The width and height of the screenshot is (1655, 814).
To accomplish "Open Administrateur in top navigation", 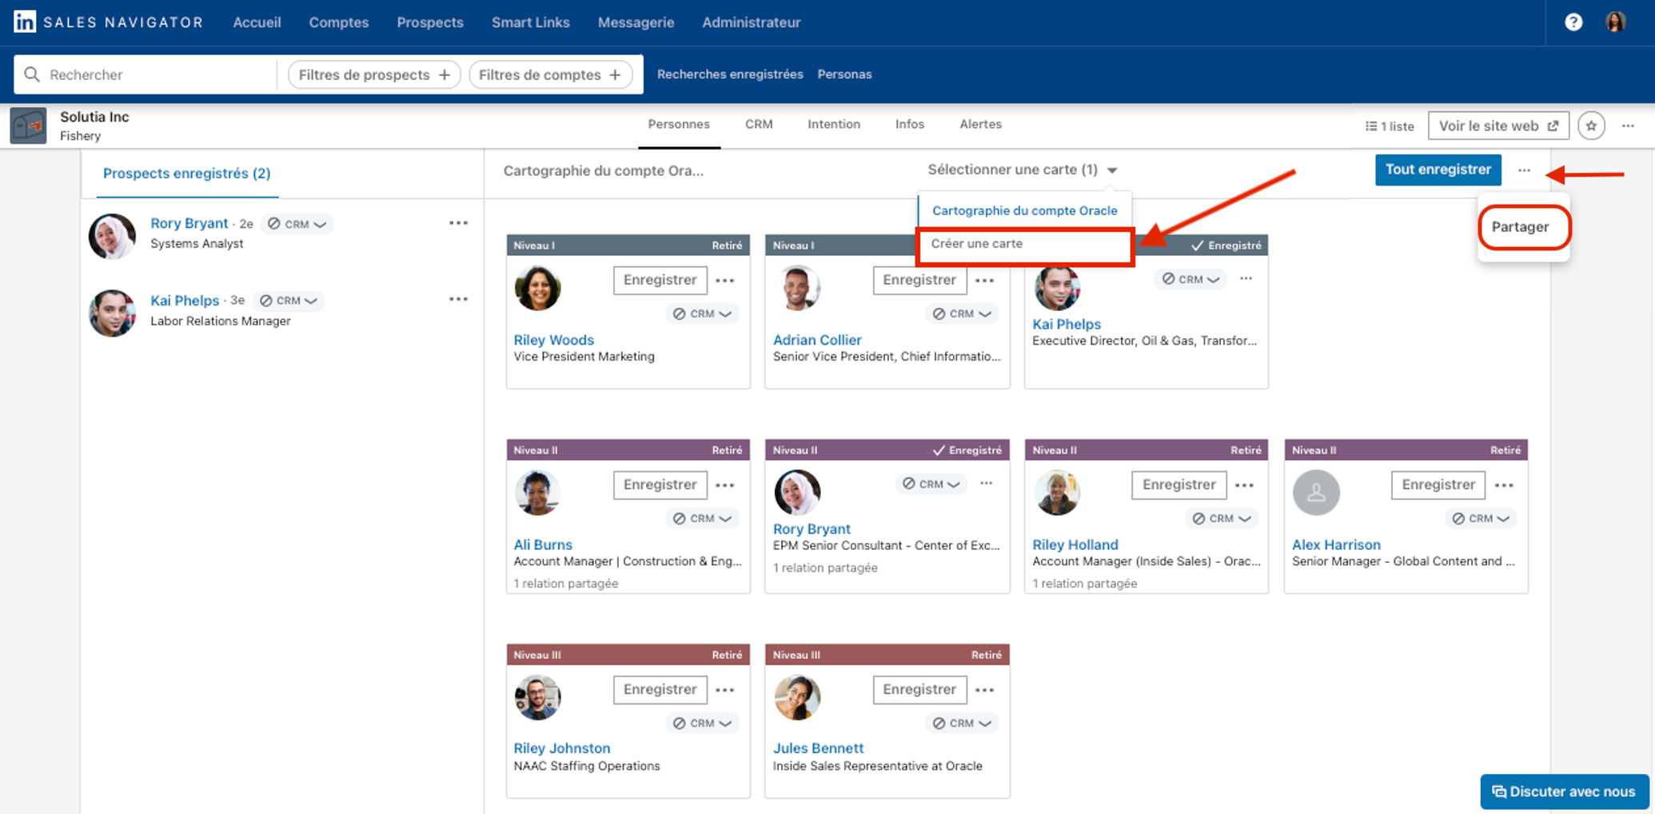I will pyautogui.click(x=751, y=22).
